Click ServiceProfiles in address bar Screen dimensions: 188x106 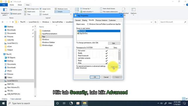tap(58, 22)
